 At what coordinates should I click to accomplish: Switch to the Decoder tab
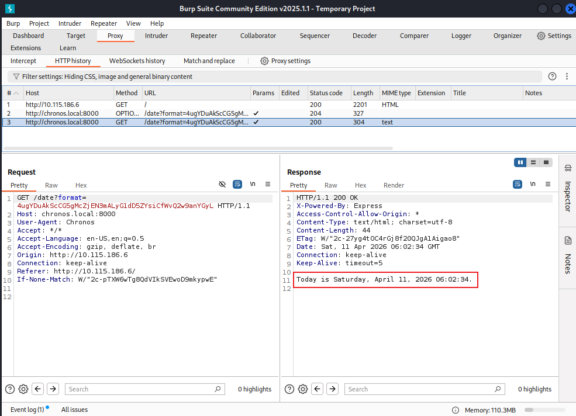(364, 36)
